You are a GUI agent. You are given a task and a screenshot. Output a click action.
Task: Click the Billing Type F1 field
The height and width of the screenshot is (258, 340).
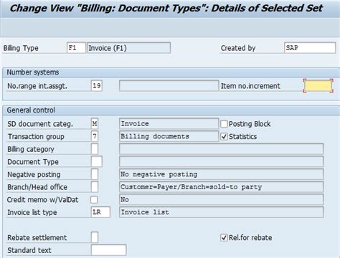point(76,48)
